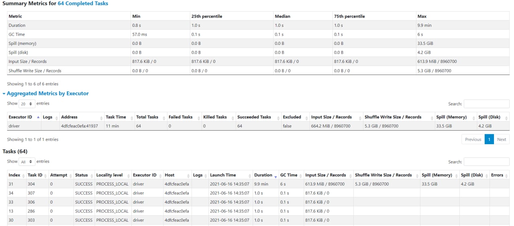Image resolution: width=514 pixels, height=226 pixels.
Task: Open executor entries count dropdown
Action: click(x=26, y=103)
